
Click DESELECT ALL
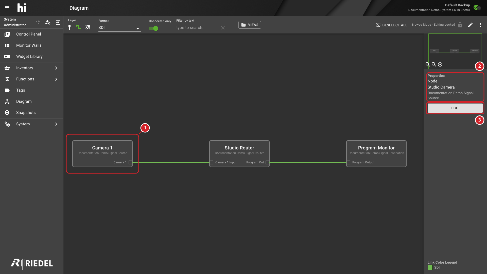point(392,25)
